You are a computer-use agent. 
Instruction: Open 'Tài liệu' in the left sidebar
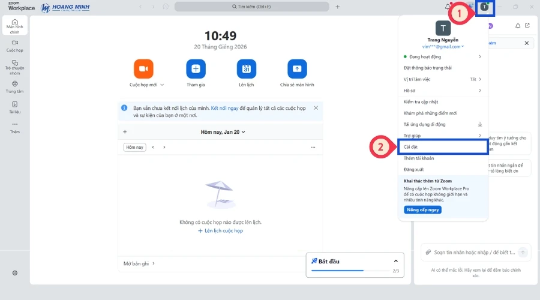click(15, 107)
